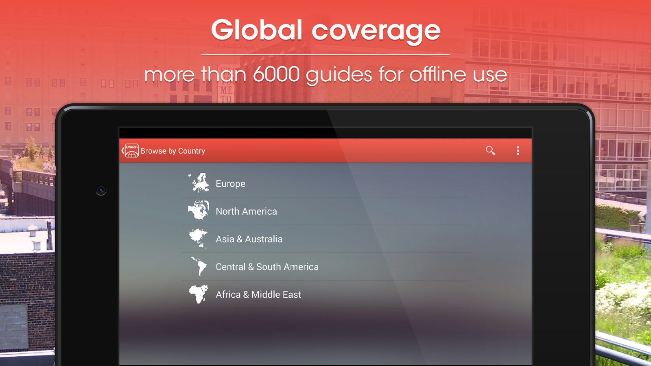Go back using the arrow beside the logo
This screenshot has height=366, width=651.
tap(122, 151)
